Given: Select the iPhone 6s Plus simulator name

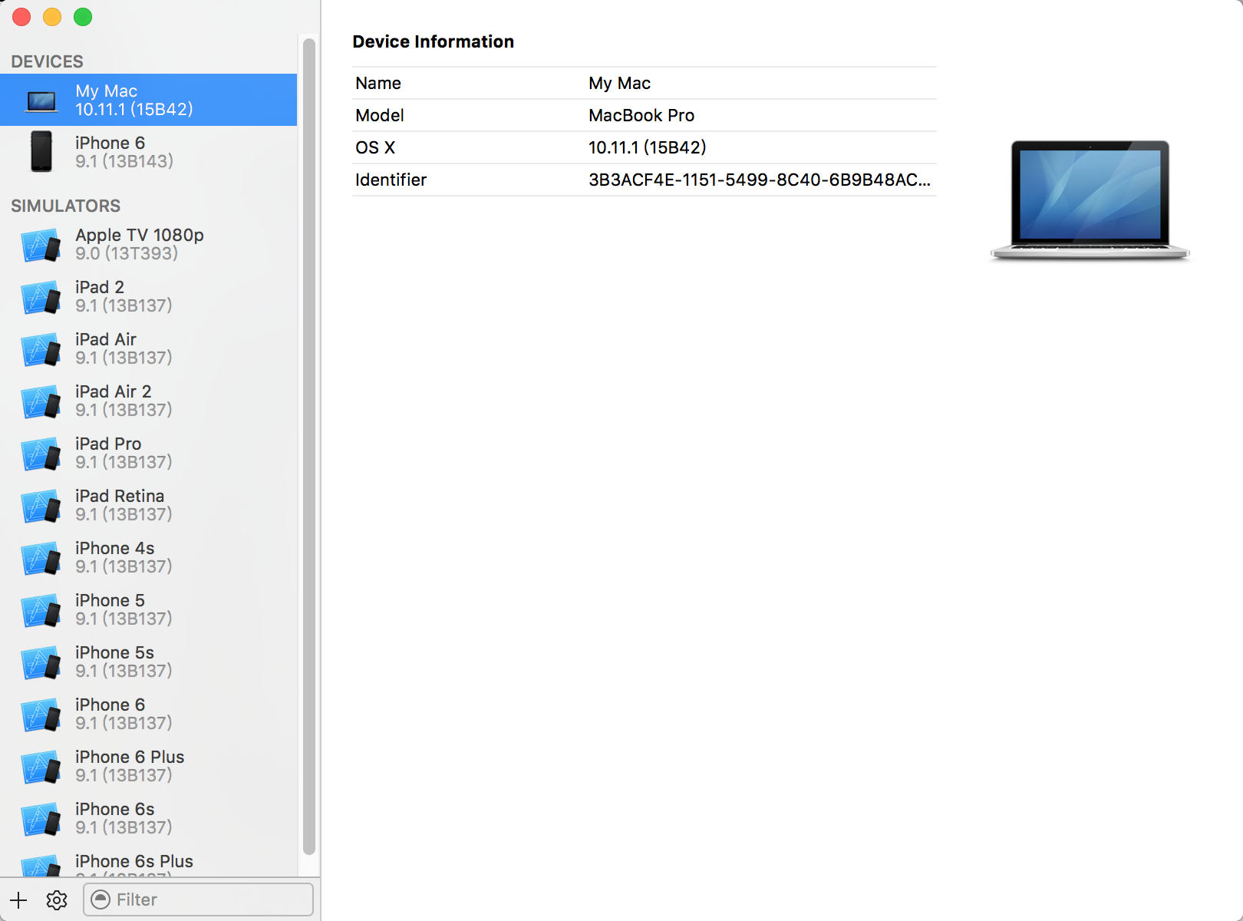Looking at the screenshot, I should [x=134, y=861].
